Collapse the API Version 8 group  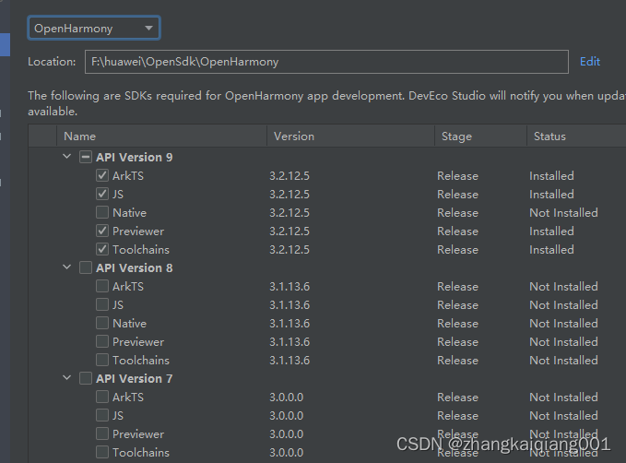click(66, 267)
